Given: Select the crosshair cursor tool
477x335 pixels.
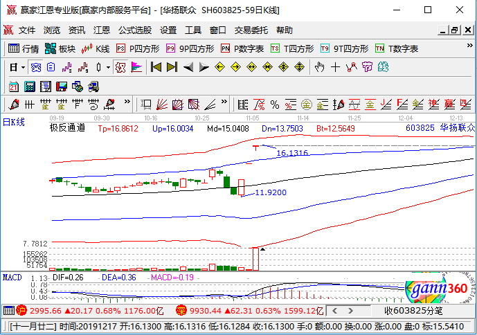Looking at the screenshot, I should pyautogui.click(x=335, y=67).
